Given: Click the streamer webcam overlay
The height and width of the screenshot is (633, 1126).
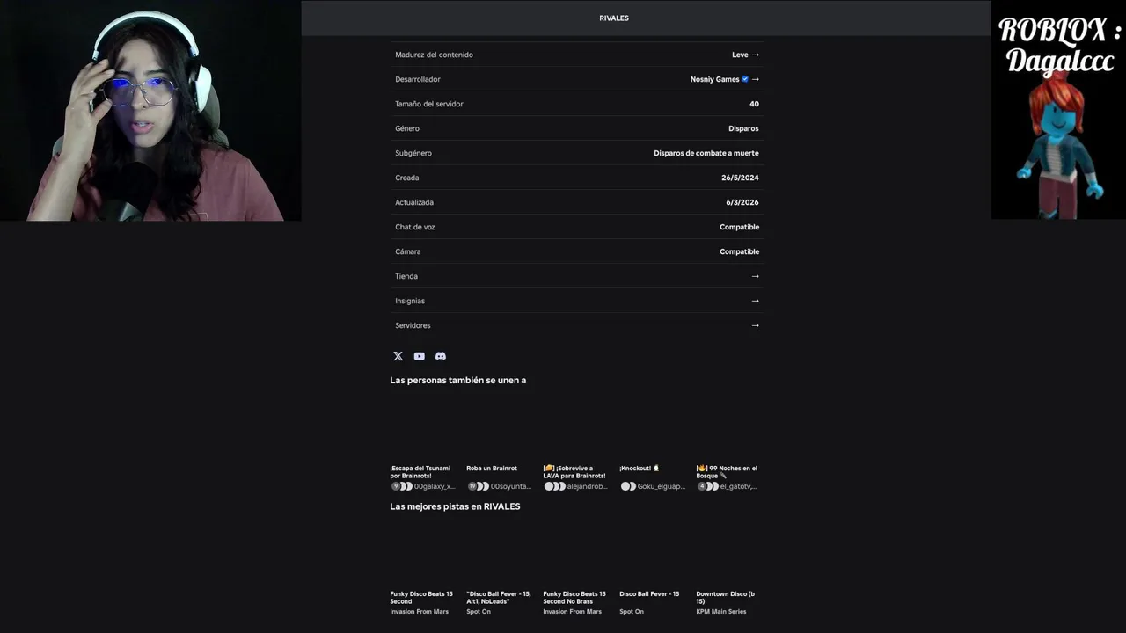Looking at the screenshot, I should (150, 111).
